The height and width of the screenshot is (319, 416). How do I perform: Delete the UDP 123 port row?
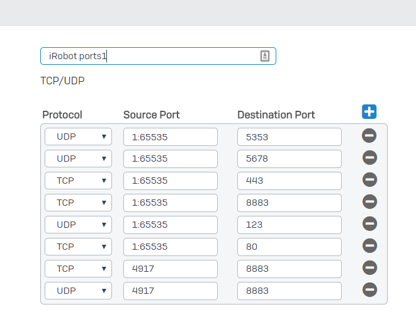(x=369, y=224)
